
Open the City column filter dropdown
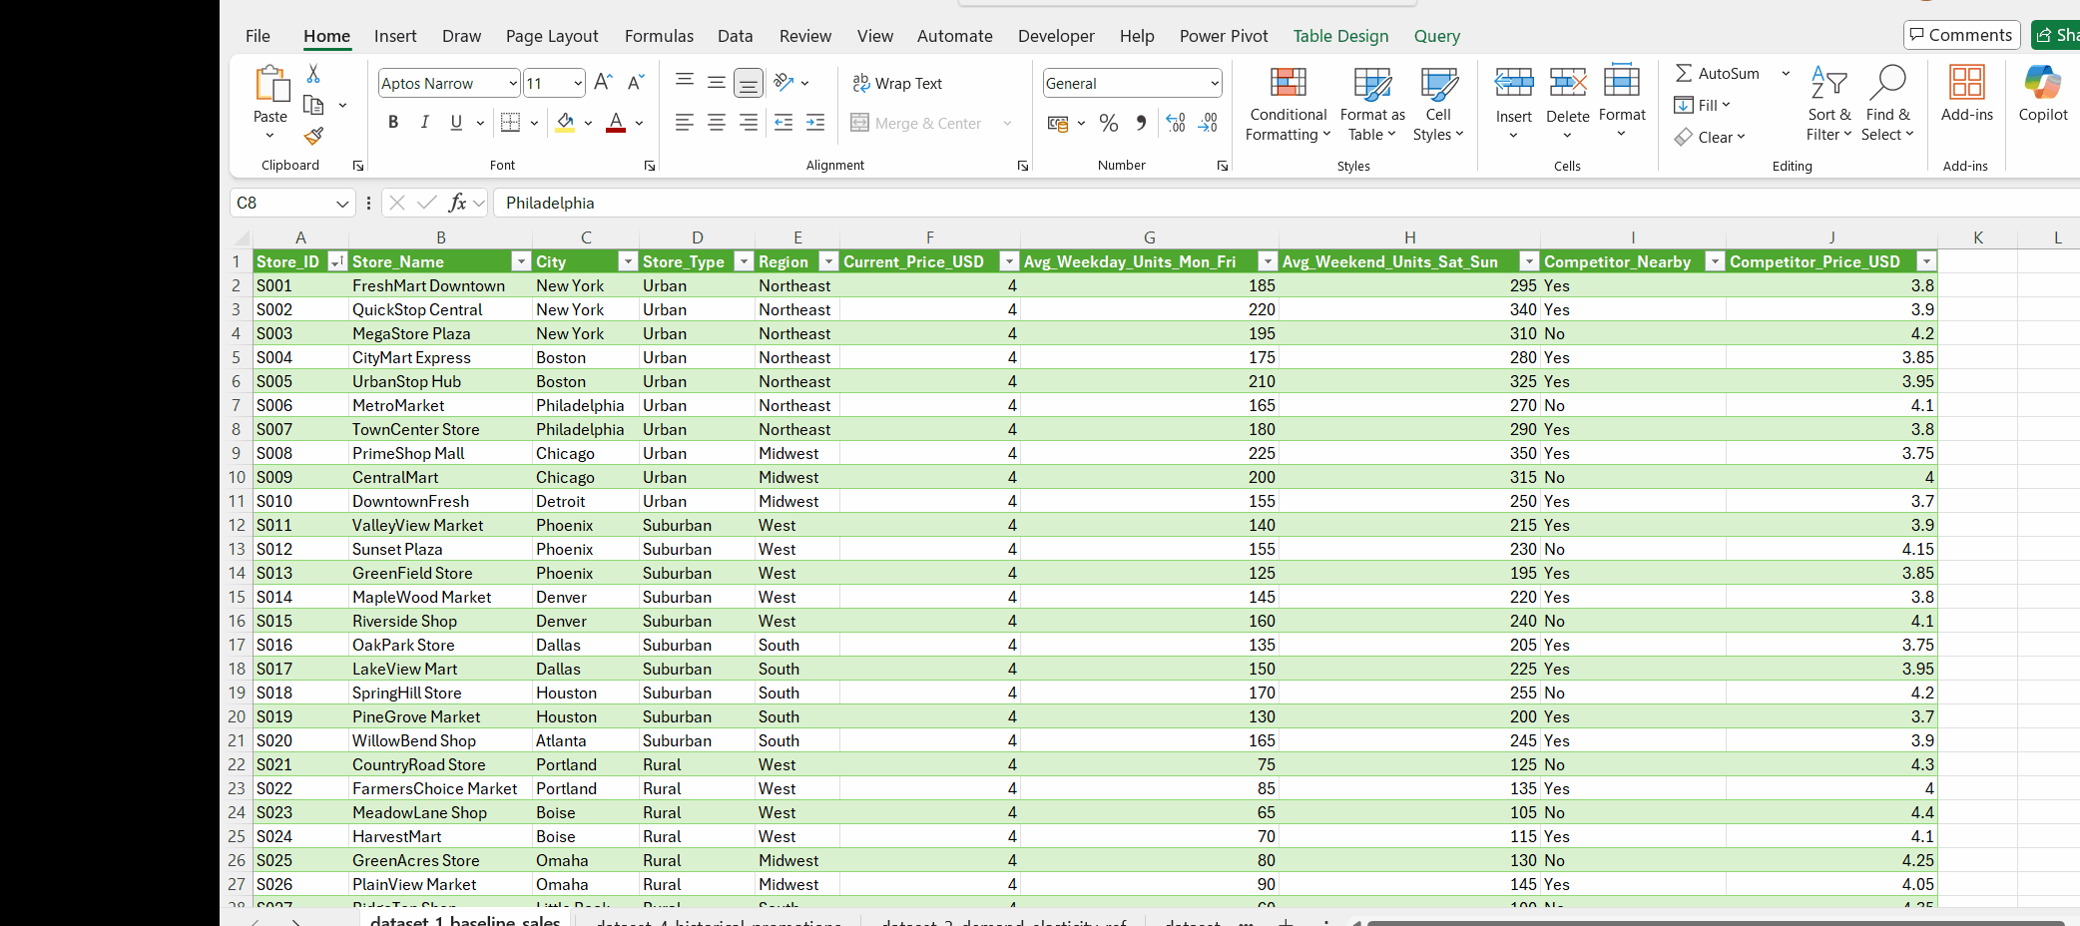click(x=628, y=261)
